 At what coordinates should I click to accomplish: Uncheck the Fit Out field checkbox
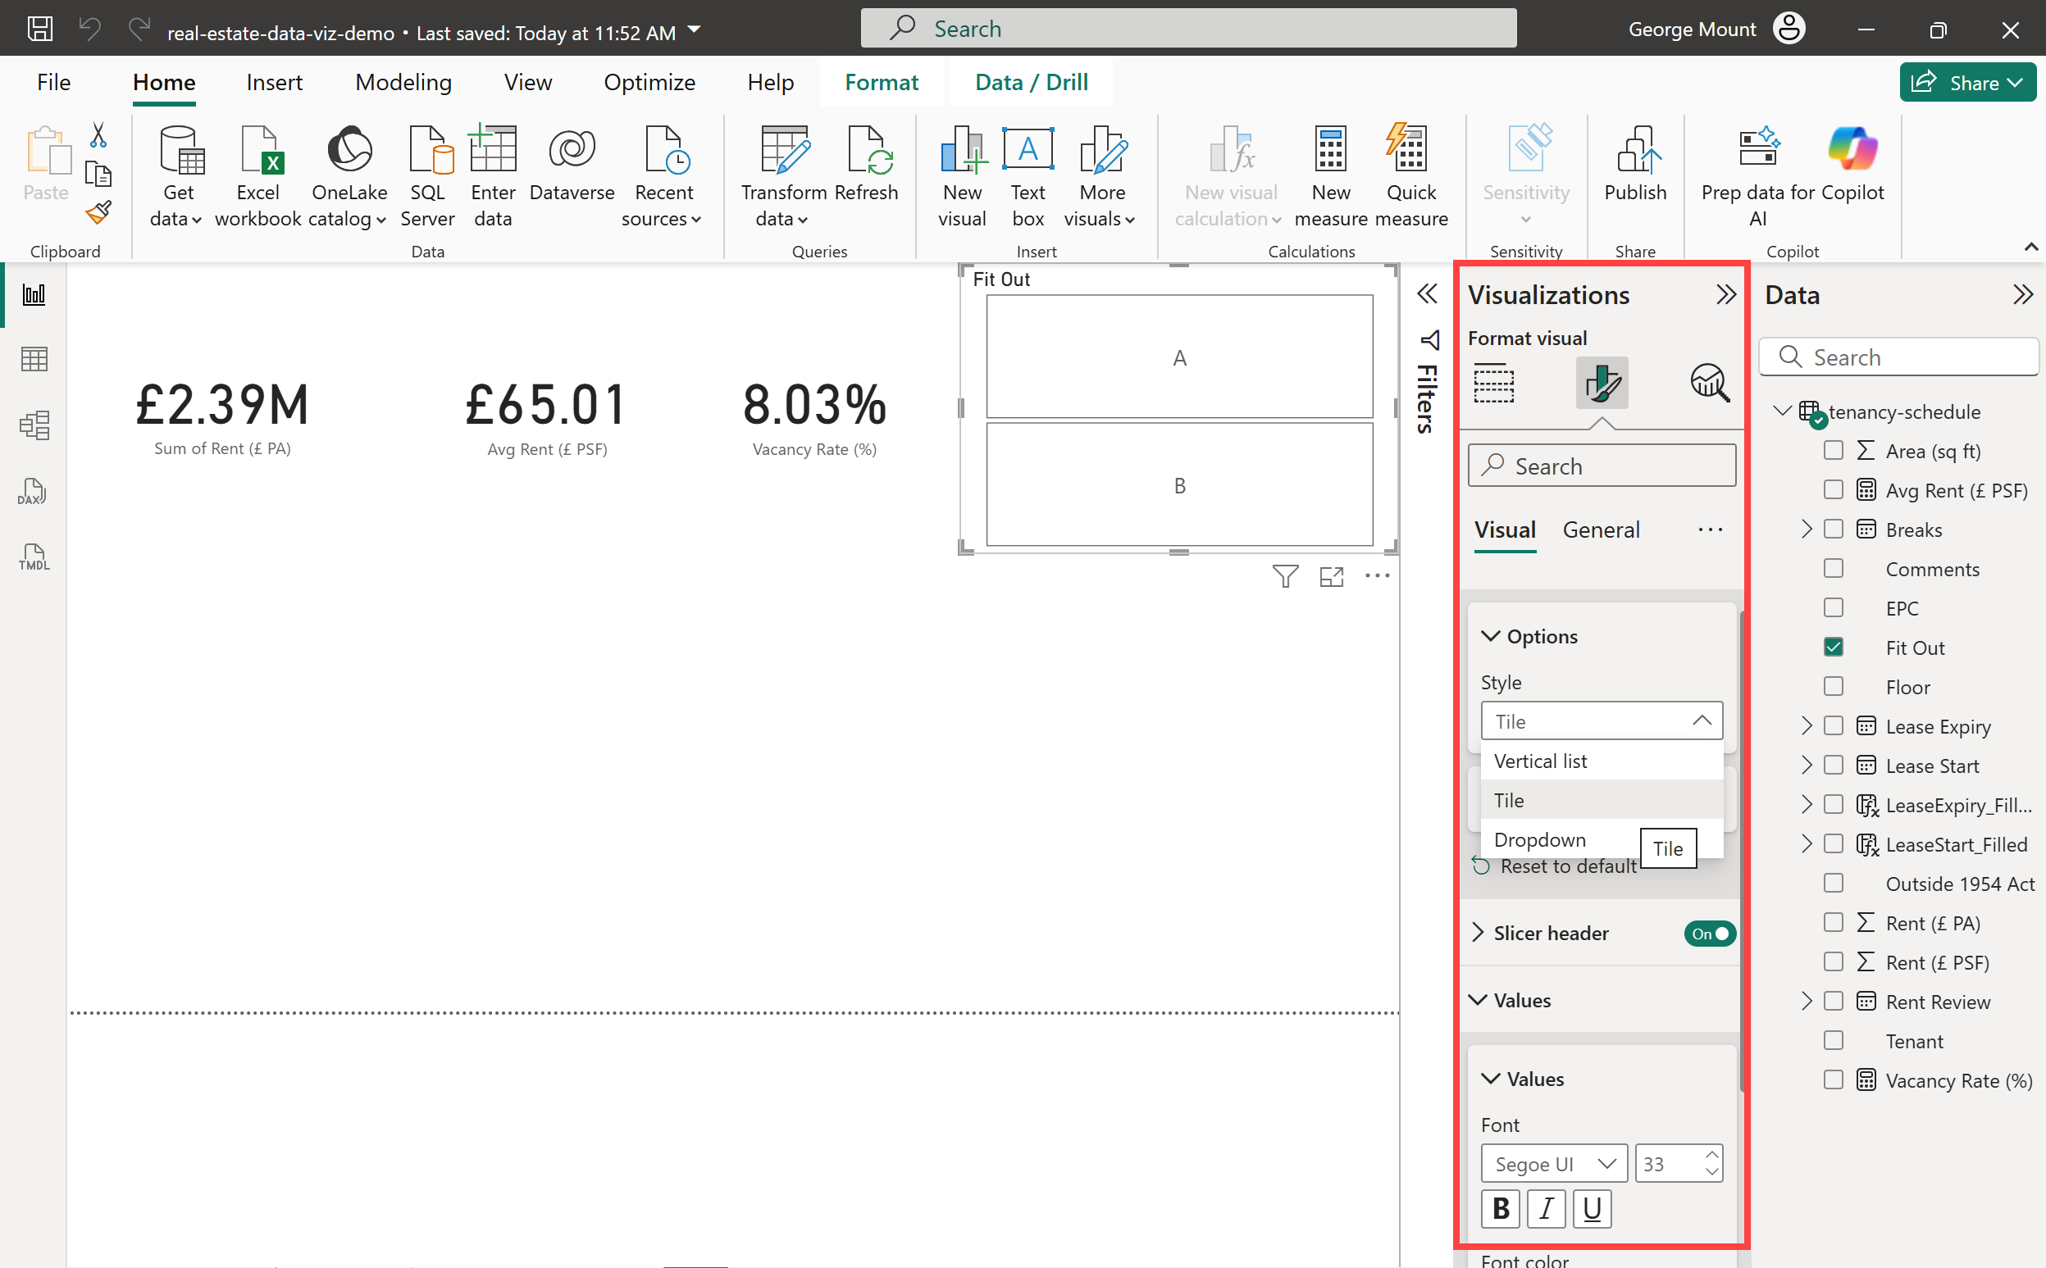(x=1833, y=648)
